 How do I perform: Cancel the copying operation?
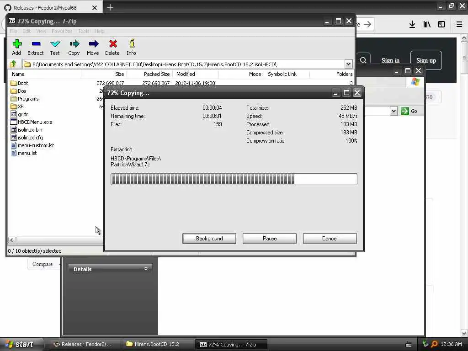point(330,239)
